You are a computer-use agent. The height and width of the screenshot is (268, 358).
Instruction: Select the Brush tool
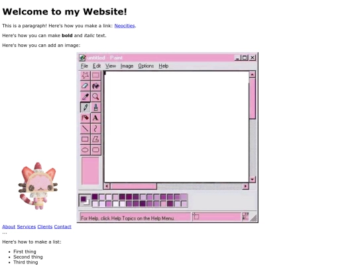click(x=95, y=107)
